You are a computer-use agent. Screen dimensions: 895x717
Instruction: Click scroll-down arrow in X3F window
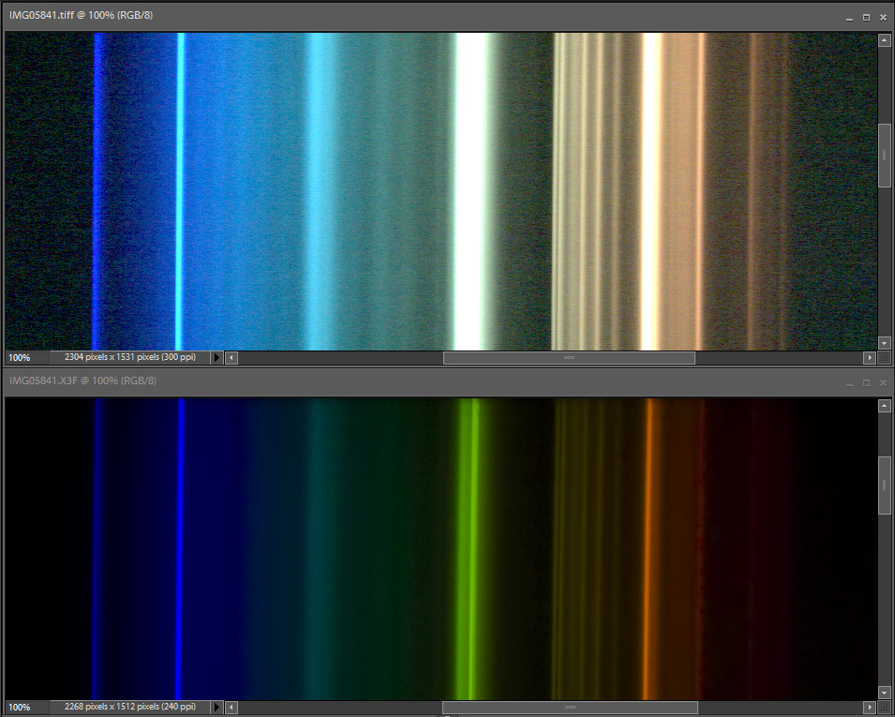pos(884,693)
